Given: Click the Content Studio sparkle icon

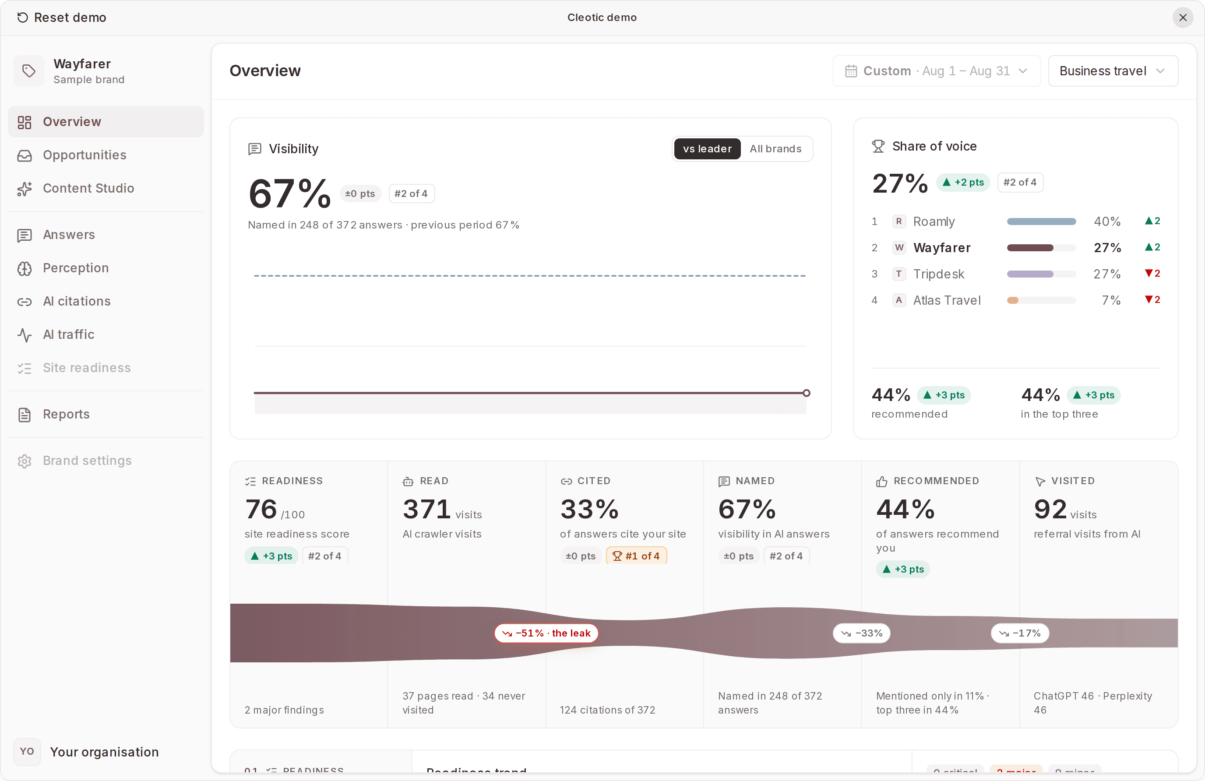Looking at the screenshot, I should [25, 189].
